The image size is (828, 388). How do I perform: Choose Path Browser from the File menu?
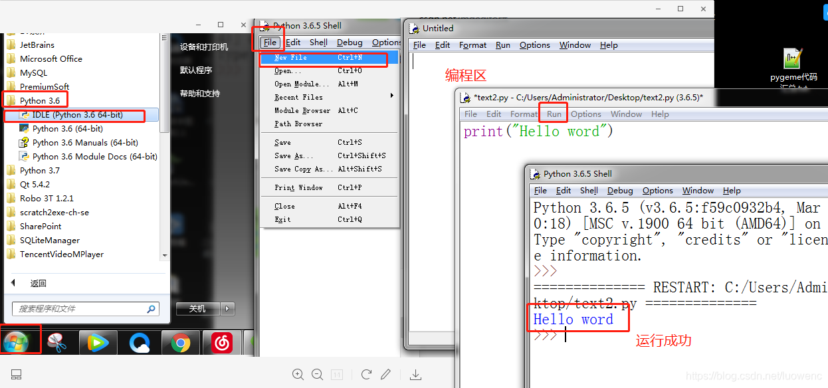(x=330, y=124)
